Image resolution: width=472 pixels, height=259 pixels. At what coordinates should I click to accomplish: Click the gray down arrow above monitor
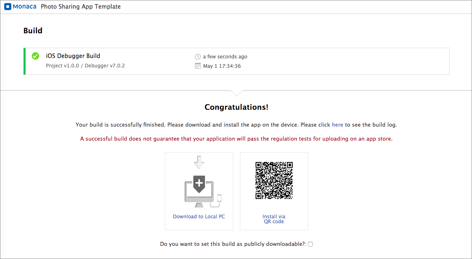199,162
